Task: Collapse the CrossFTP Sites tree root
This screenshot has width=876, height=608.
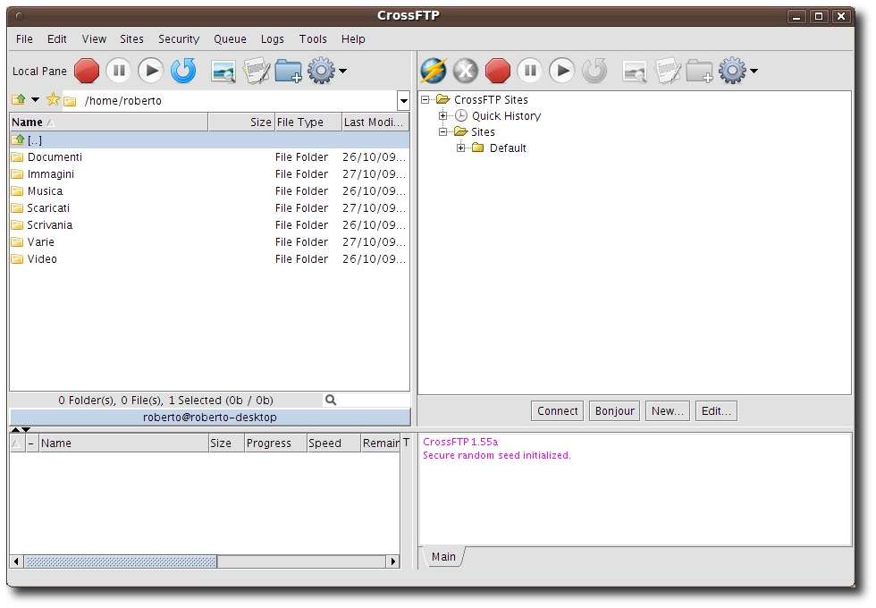Action: [425, 99]
